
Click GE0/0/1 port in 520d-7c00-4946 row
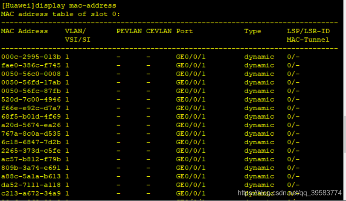[x=191, y=99]
